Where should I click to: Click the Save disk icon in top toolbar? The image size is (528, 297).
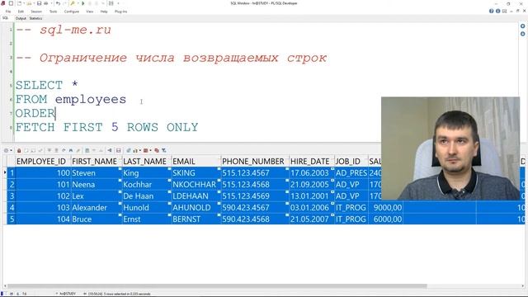(x=39, y=3)
